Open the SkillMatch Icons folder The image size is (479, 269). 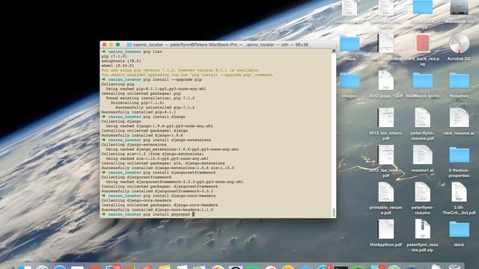(x=422, y=81)
